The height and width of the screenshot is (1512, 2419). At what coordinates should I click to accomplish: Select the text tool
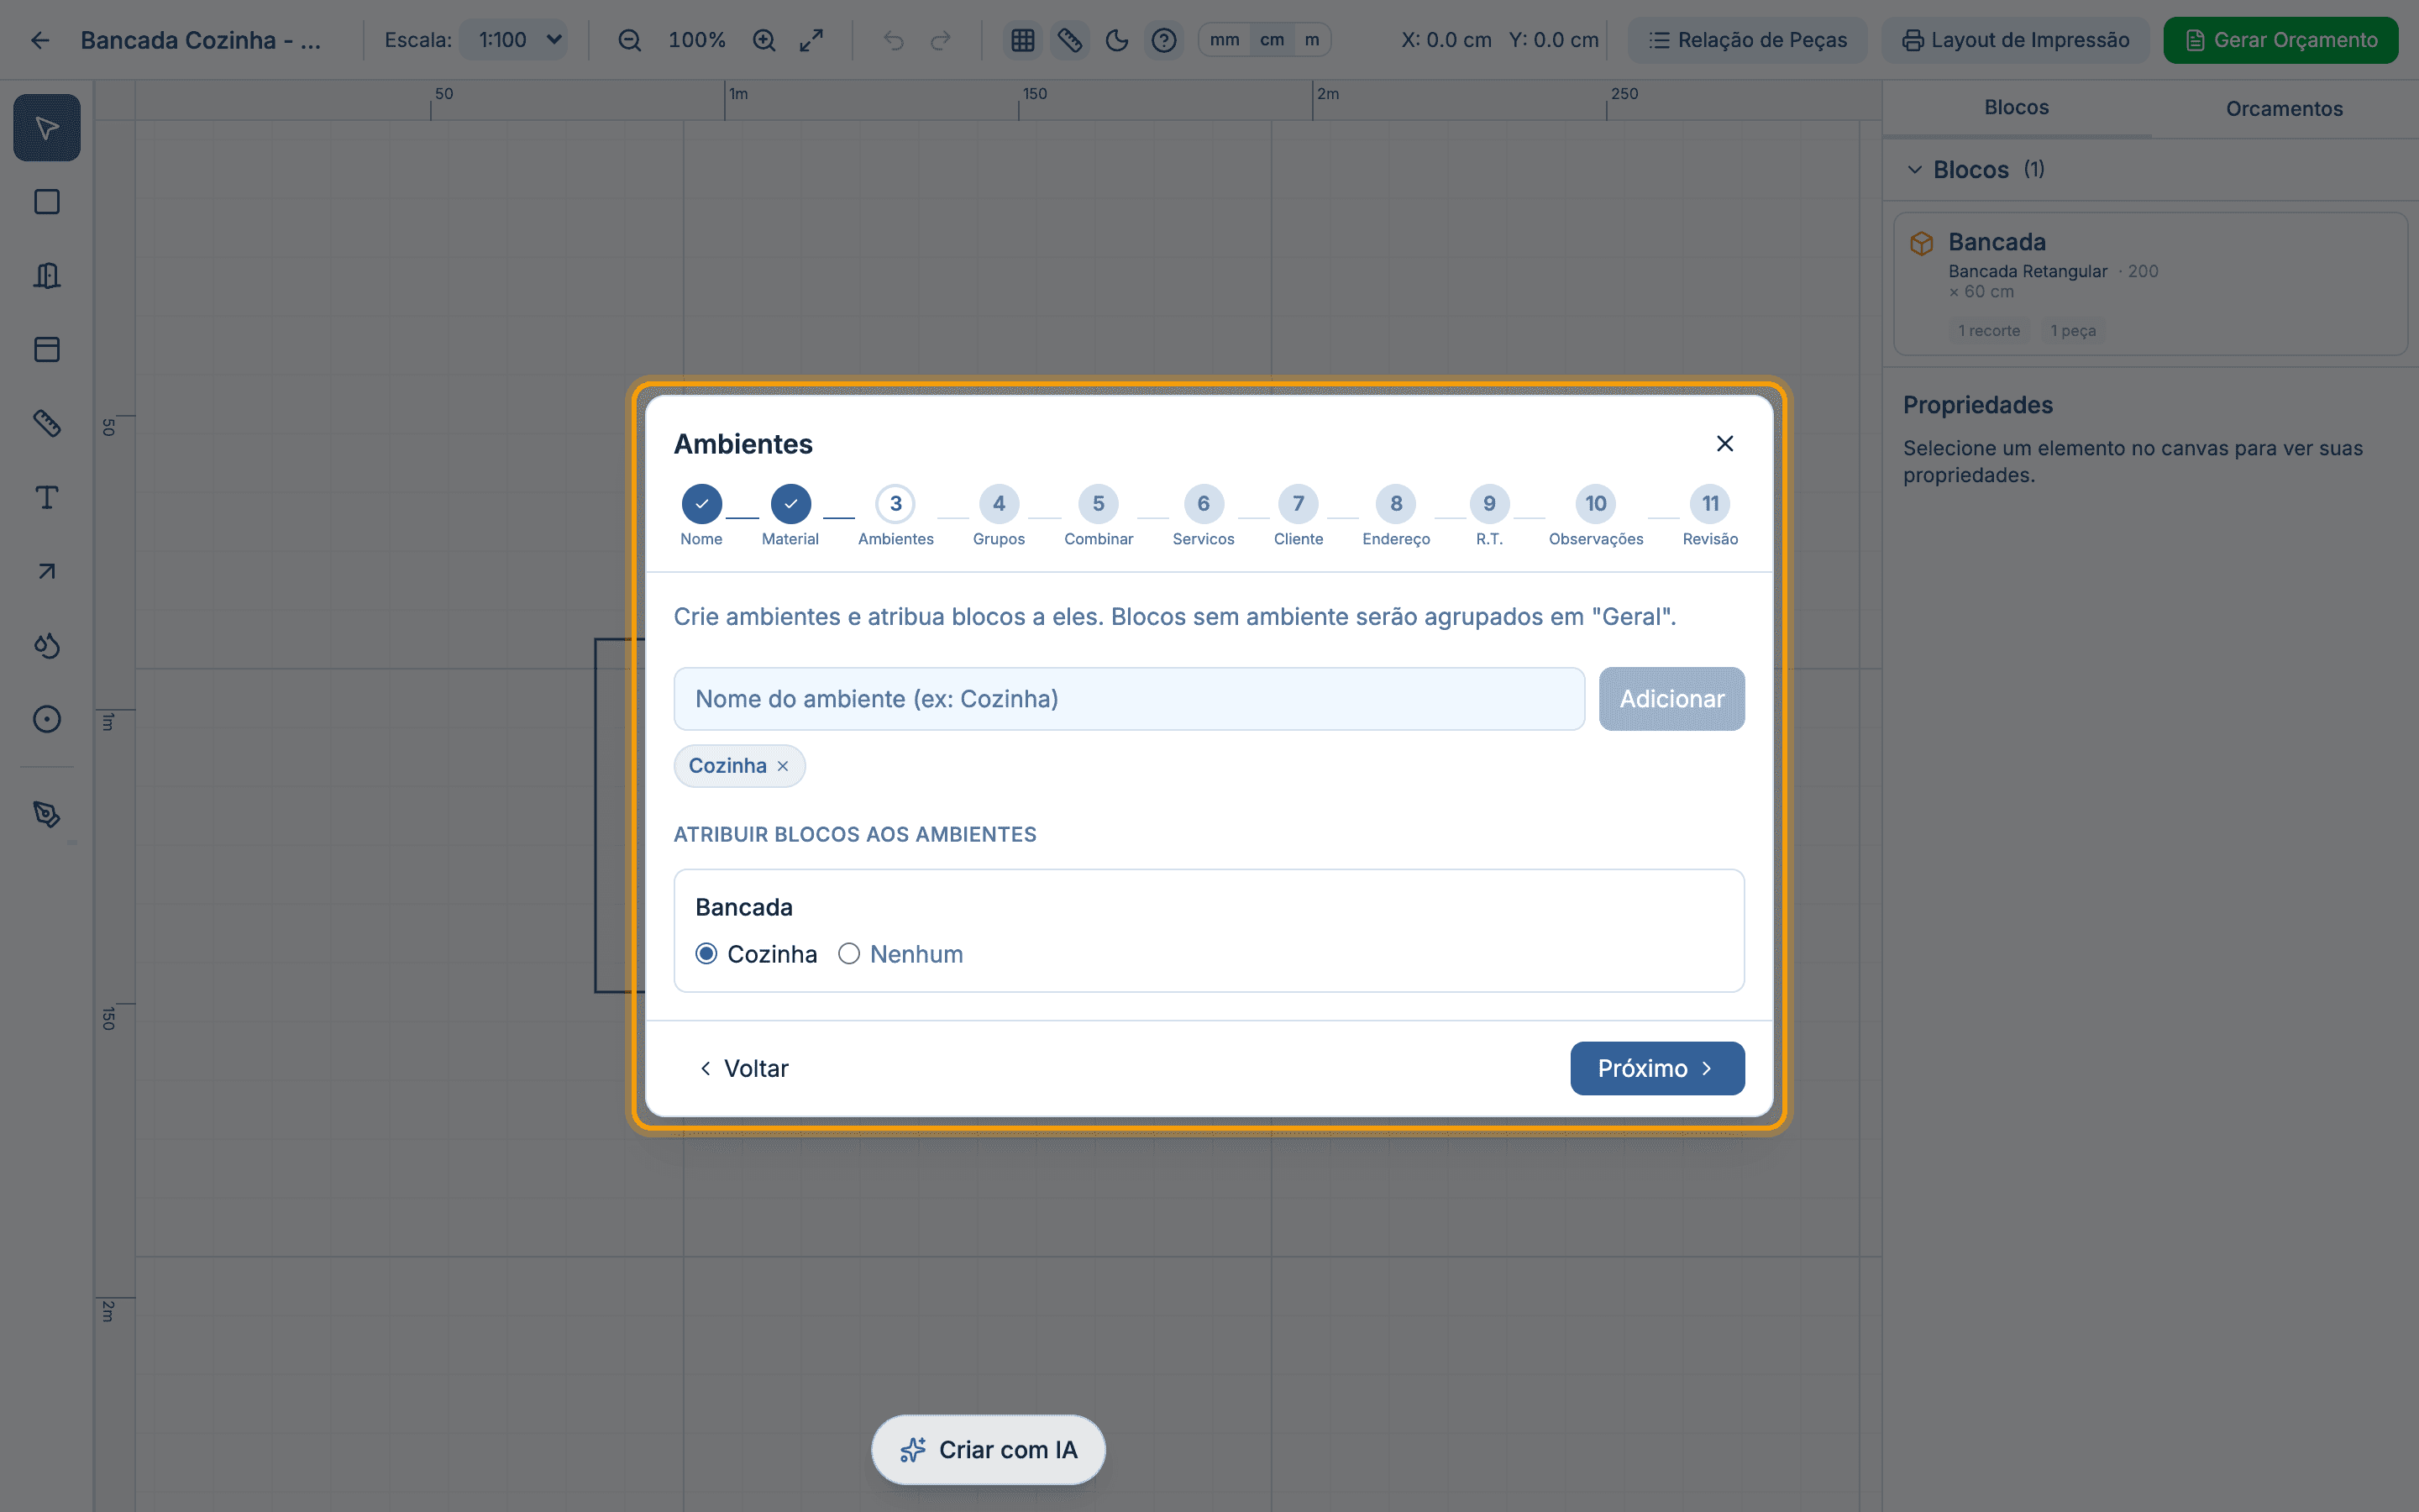pos(46,497)
